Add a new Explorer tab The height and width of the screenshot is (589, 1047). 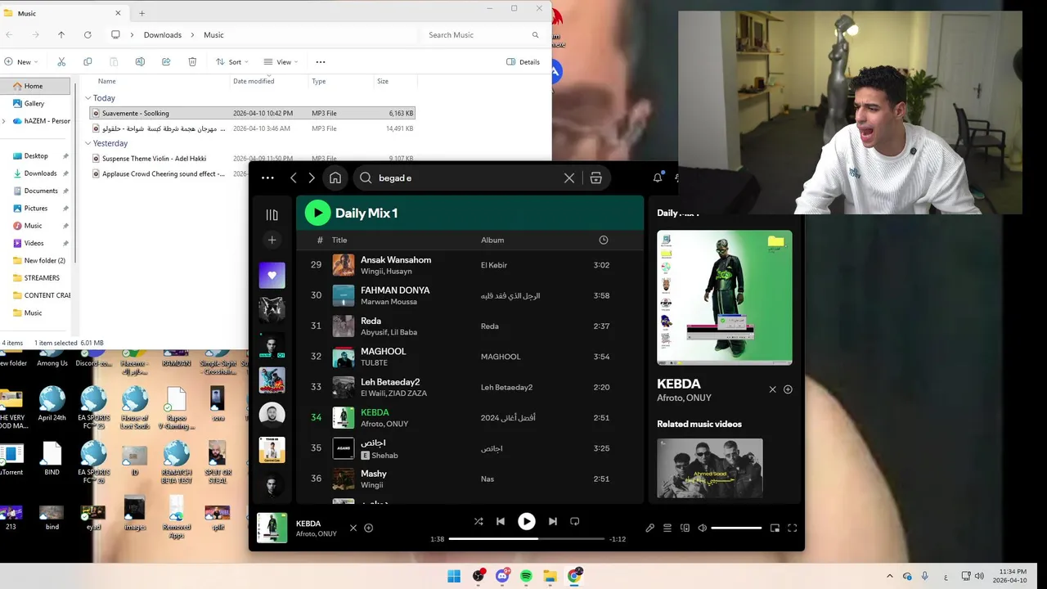point(142,13)
